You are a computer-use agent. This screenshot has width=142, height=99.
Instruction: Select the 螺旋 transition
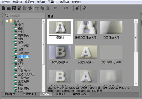21,64
